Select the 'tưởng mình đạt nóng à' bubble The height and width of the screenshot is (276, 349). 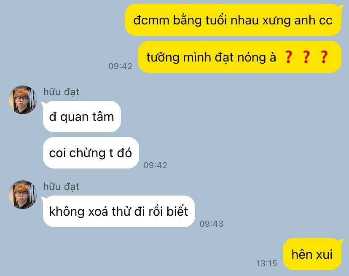pos(240,57)
